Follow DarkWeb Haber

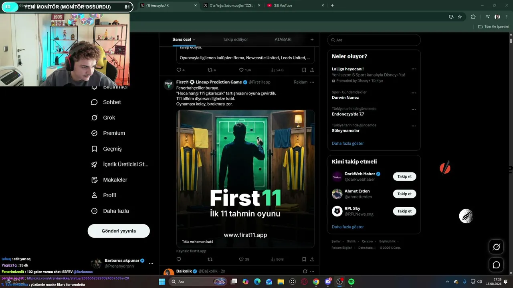click(x=404, y=176)
